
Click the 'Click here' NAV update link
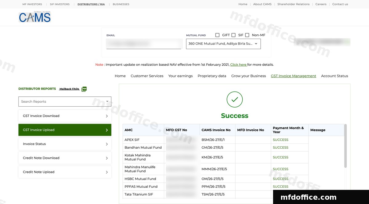point(238,65)
